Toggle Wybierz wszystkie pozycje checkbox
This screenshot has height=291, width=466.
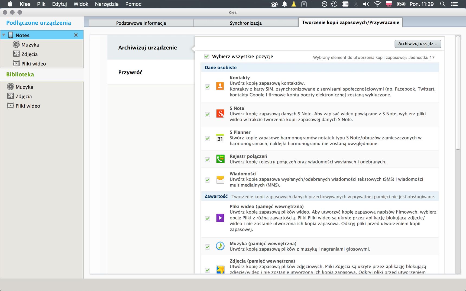point(207,56)
